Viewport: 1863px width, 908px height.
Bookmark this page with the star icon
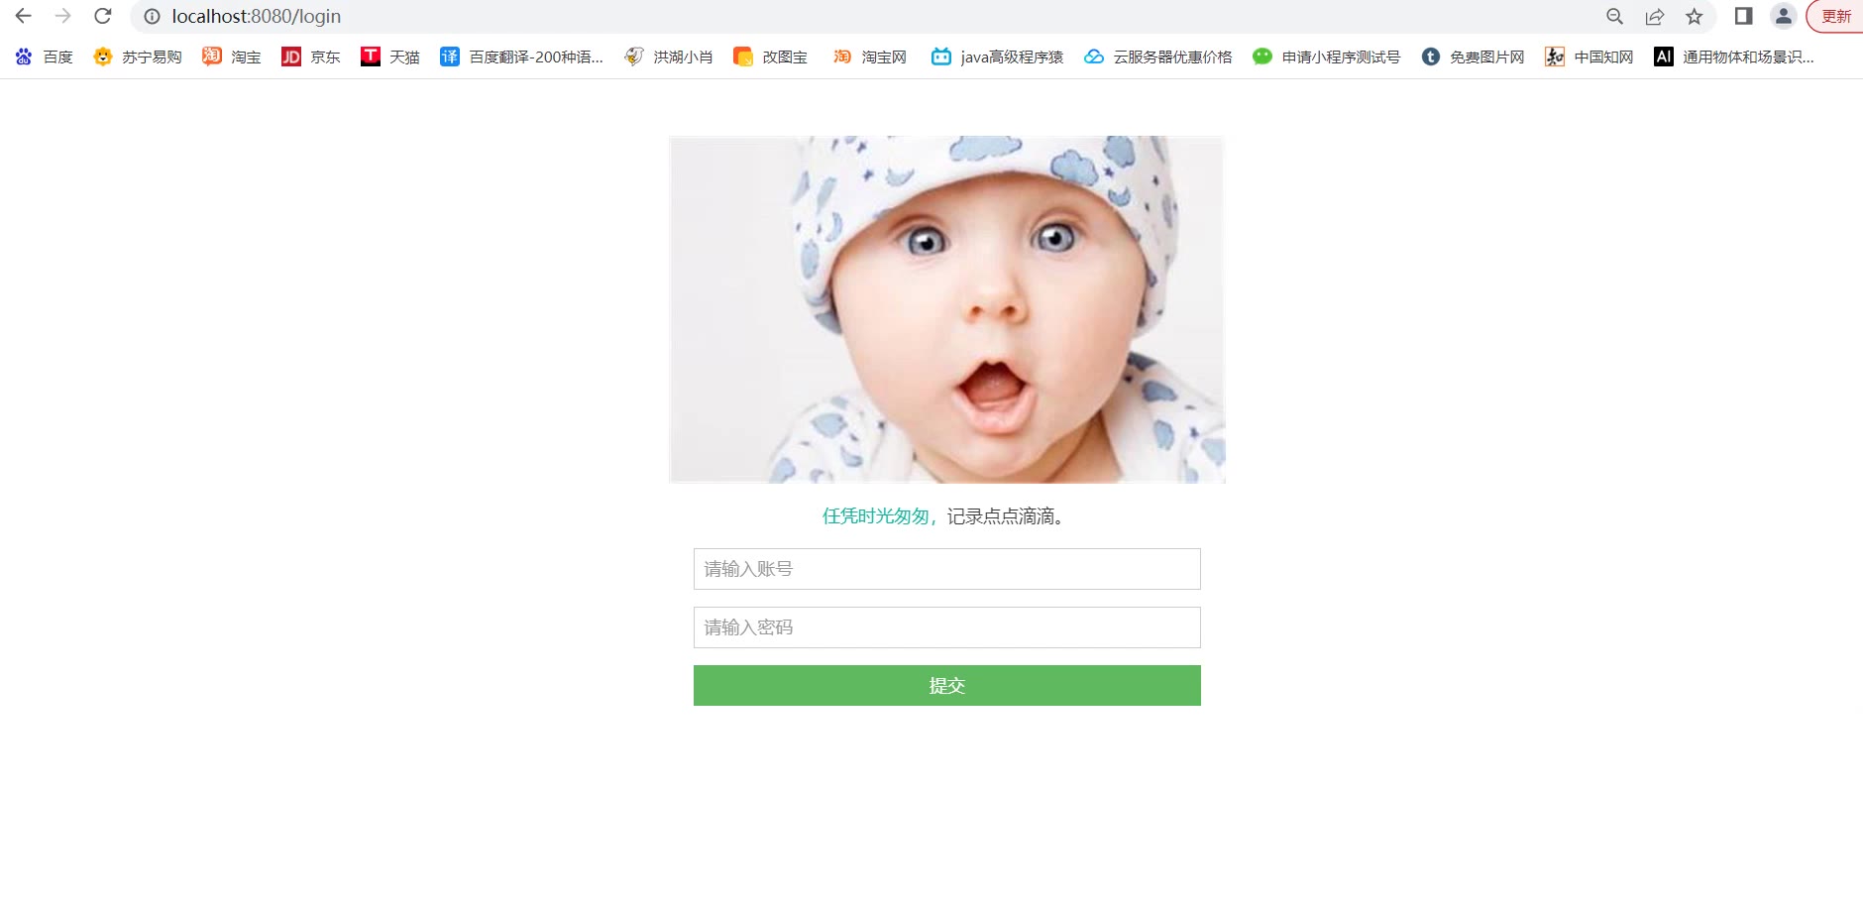click(x=1695, y=16)
